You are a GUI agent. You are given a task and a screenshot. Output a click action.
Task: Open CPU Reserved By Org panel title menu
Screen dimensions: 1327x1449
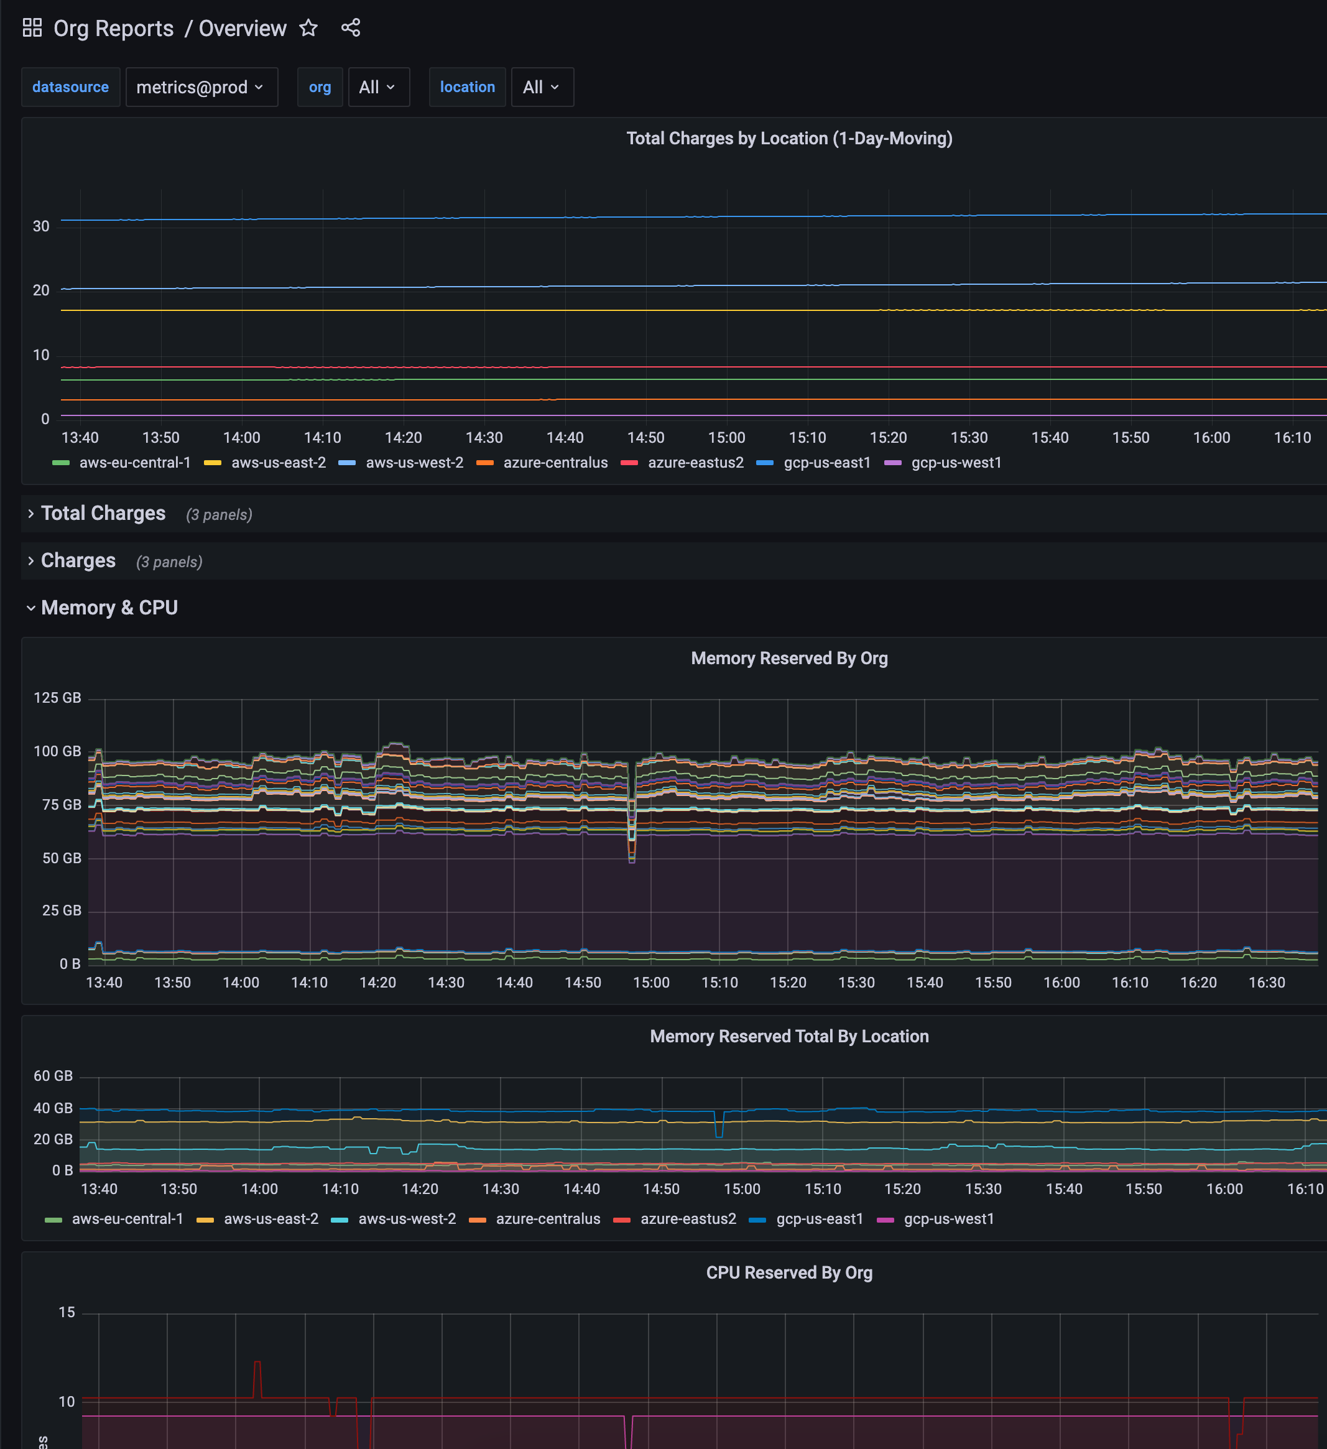[788, 1273]
